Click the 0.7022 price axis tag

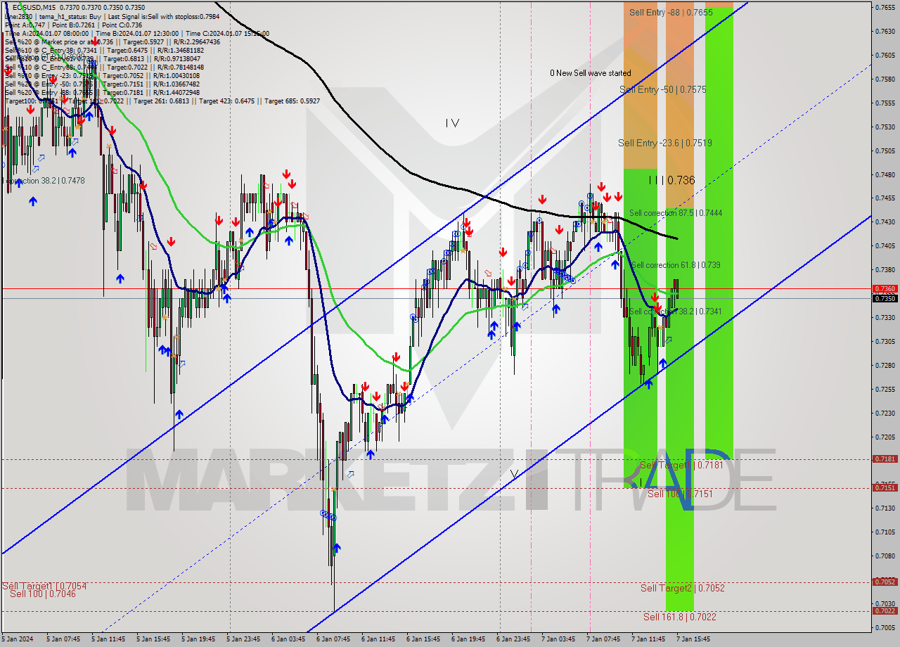point(885,610)
